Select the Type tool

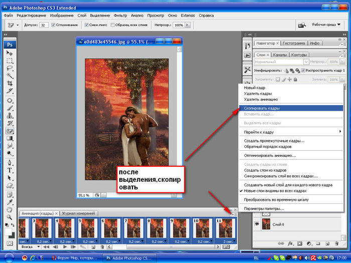coord(10,170)
